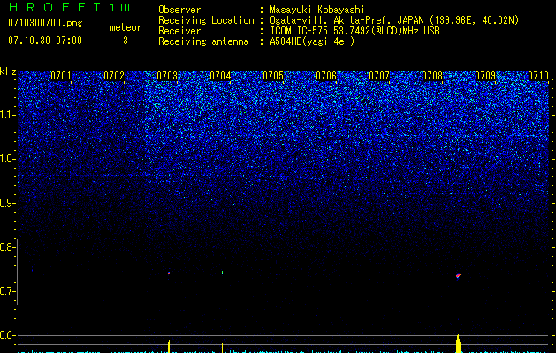The height and width of the screenshot is (353, 556).
Task: Click the 'Receiver' field label
Action: [x=179, y=31]
